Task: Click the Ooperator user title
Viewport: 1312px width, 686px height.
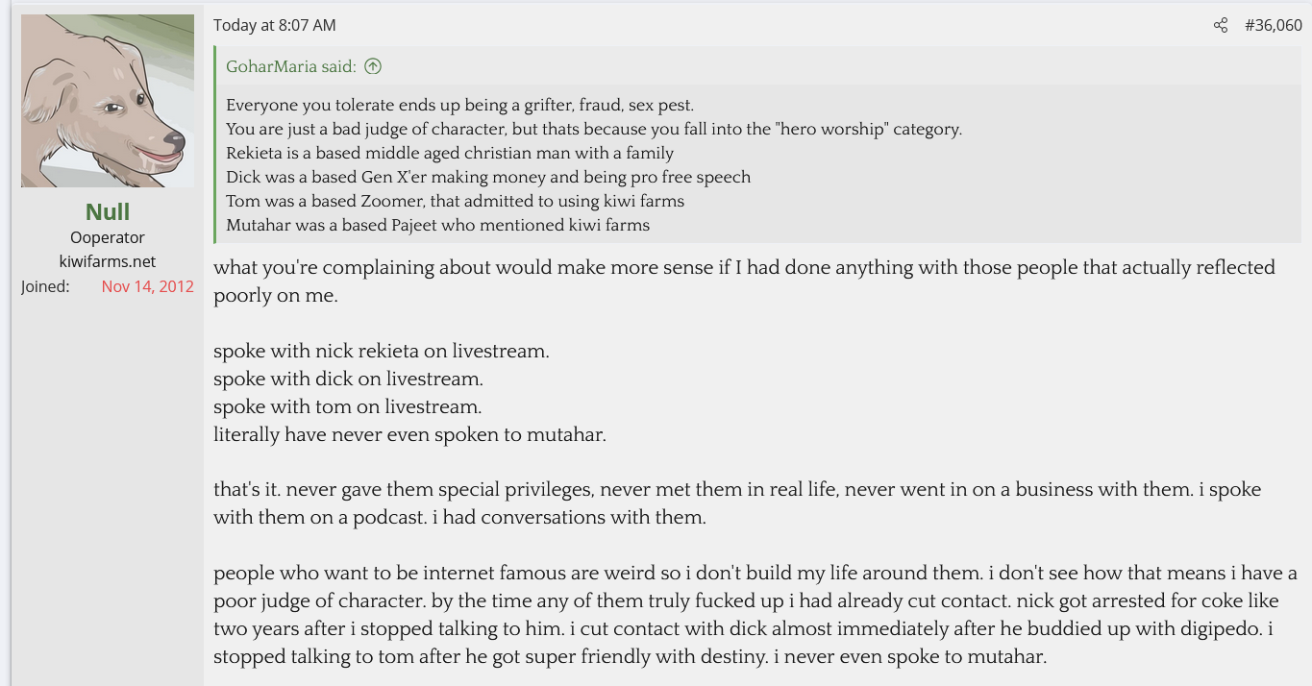Action: (108, 237)
